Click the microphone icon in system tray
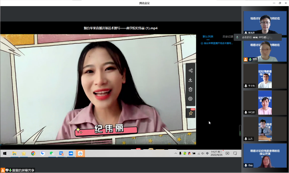 pos(180,153)
